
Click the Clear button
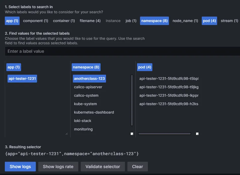[x=137, y=167]
